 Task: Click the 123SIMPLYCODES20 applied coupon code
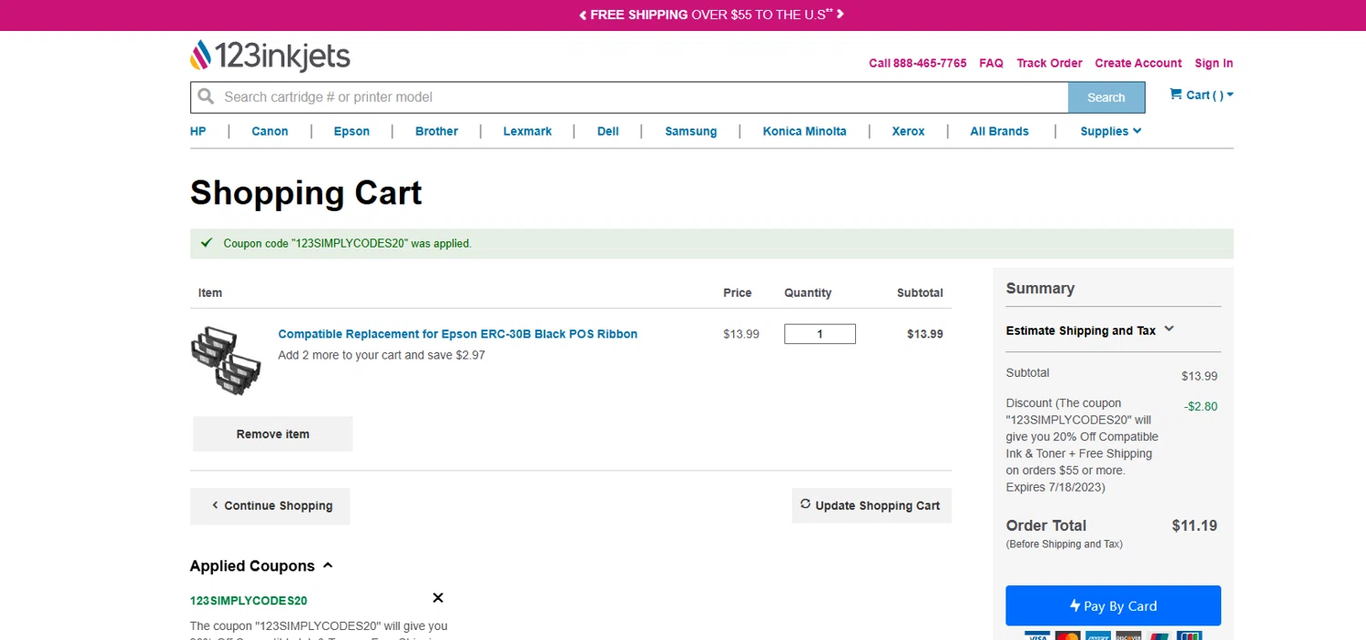[x=249, y=601]
